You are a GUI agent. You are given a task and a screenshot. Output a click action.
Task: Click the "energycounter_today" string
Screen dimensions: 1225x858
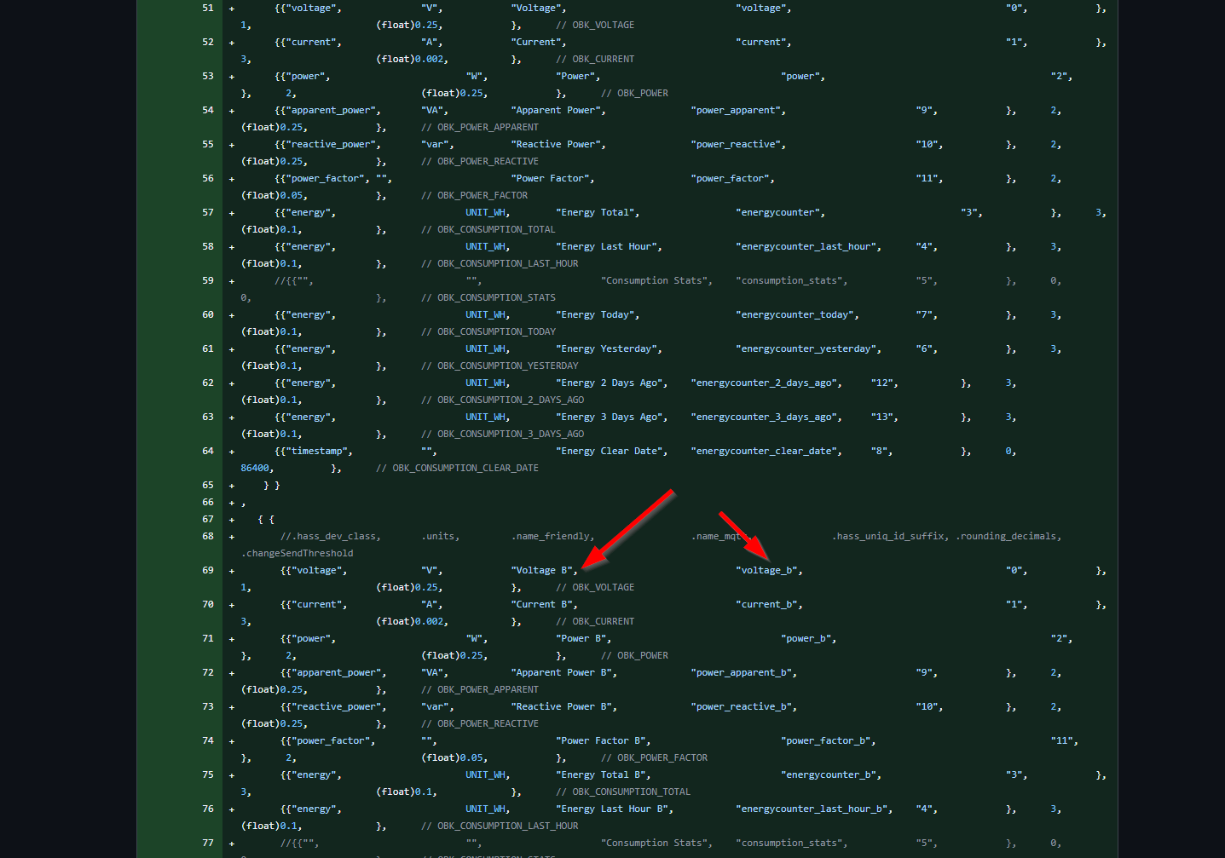click(795, 314)
